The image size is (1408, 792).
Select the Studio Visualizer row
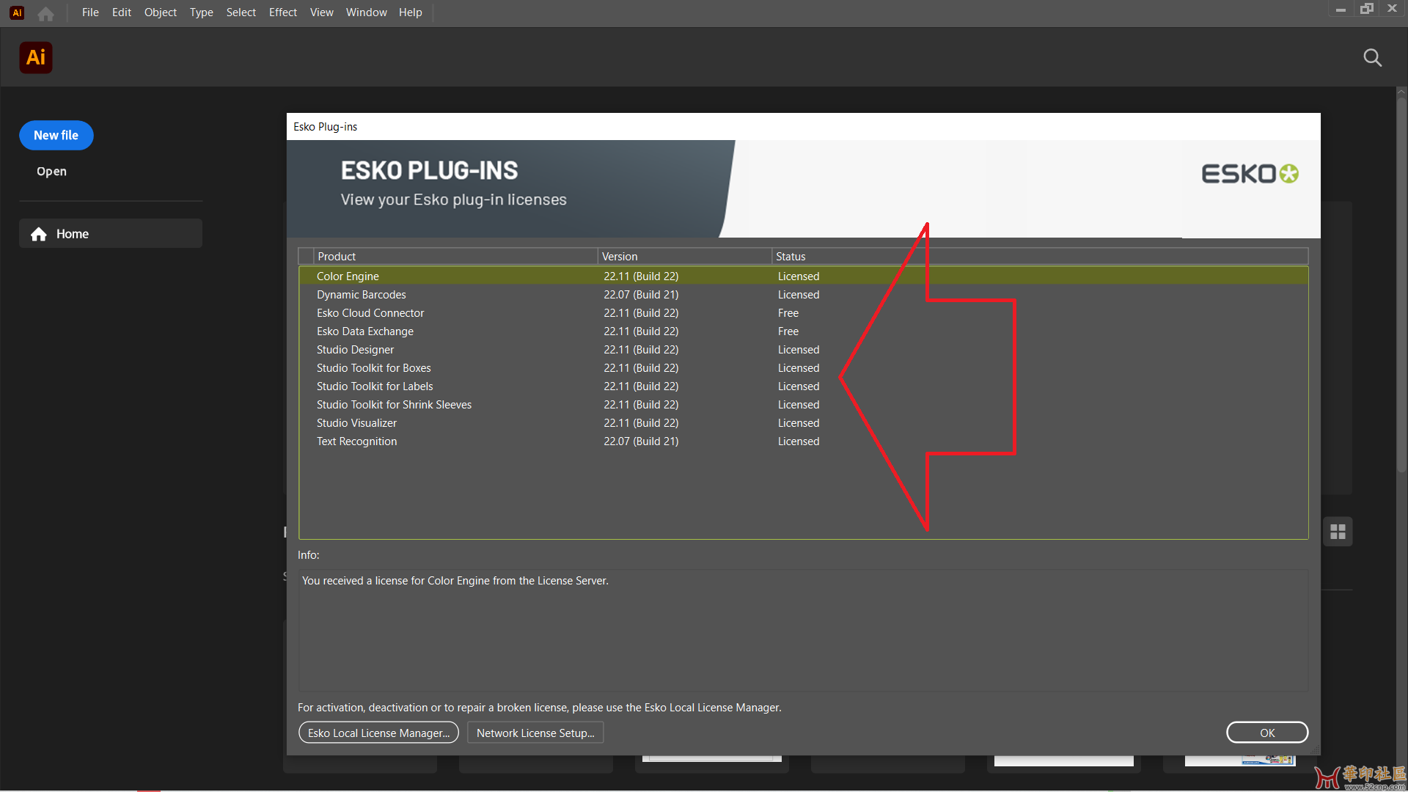(x=804, y=423)
